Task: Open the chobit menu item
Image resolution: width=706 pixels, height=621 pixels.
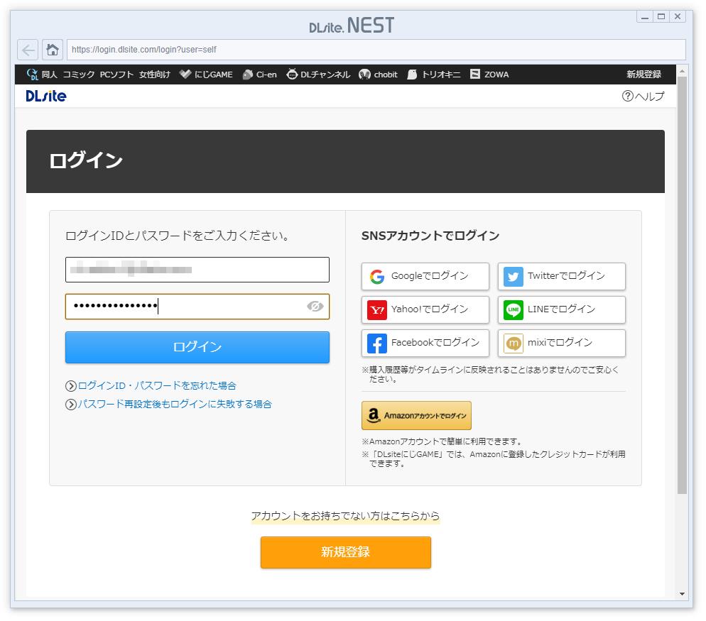Action: click(386, 75)
